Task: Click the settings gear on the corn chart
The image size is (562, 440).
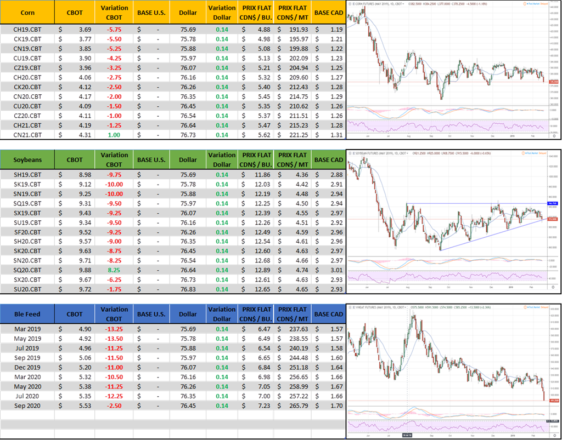Action: pos(554,136)
